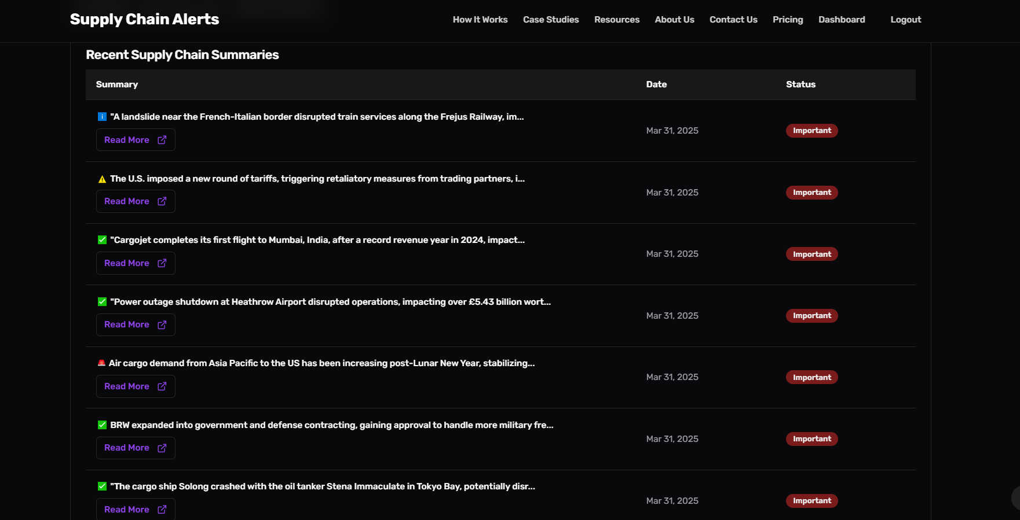Click the green check icon beside Cargojet summary
The image size is (1020, 520).
(x=102, y=240)
